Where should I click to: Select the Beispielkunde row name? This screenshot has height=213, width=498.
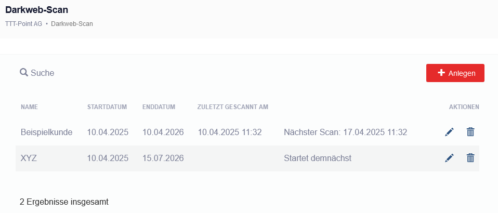46,132
